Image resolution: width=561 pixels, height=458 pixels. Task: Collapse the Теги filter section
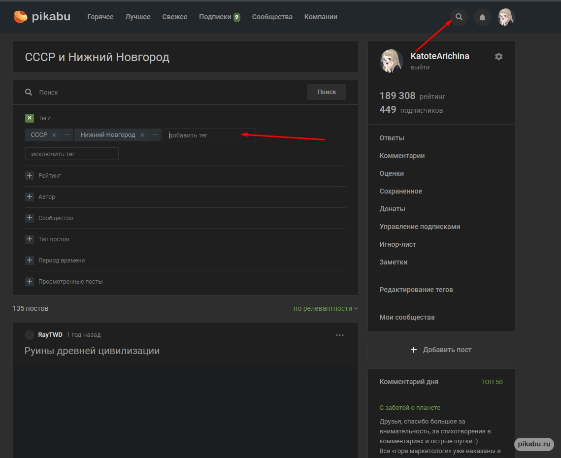click(30, 118)
